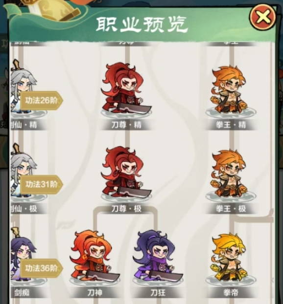Click the 功法36阶 requirement tag
The width and height of the screenshot is (283, 304).
[42, 268]
